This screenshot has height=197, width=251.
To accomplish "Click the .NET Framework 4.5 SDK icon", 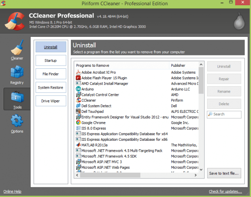I will point(78,156).
